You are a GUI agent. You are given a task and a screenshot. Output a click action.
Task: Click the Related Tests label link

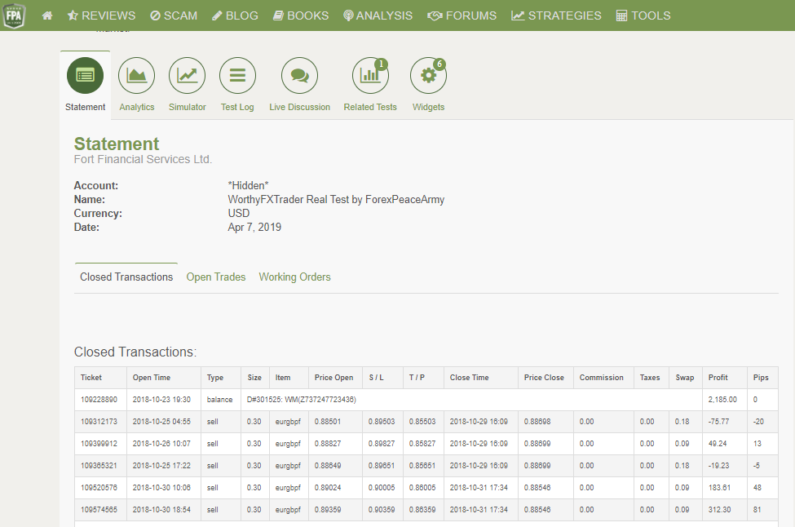coord(370,107)
